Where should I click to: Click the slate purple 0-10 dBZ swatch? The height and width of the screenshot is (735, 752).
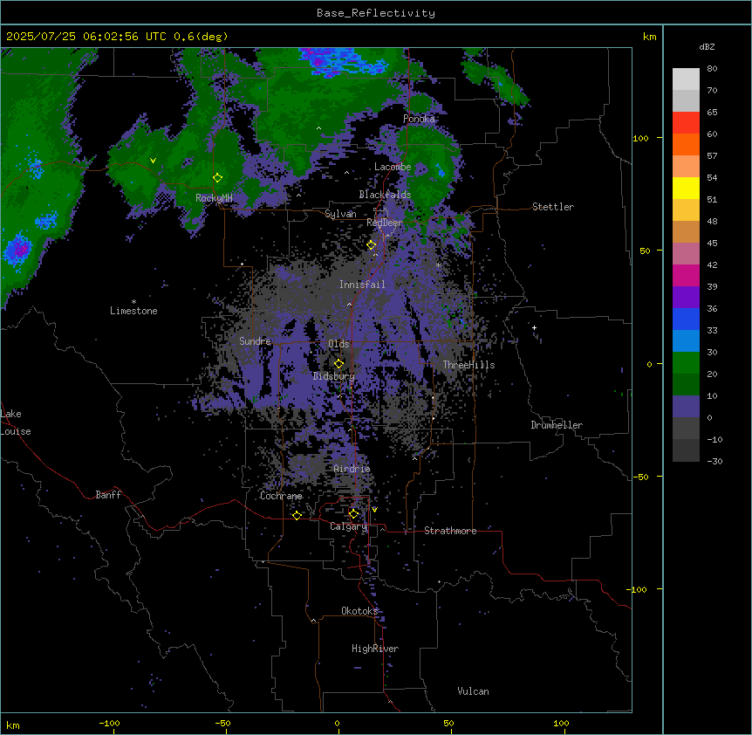coord(686,407)
